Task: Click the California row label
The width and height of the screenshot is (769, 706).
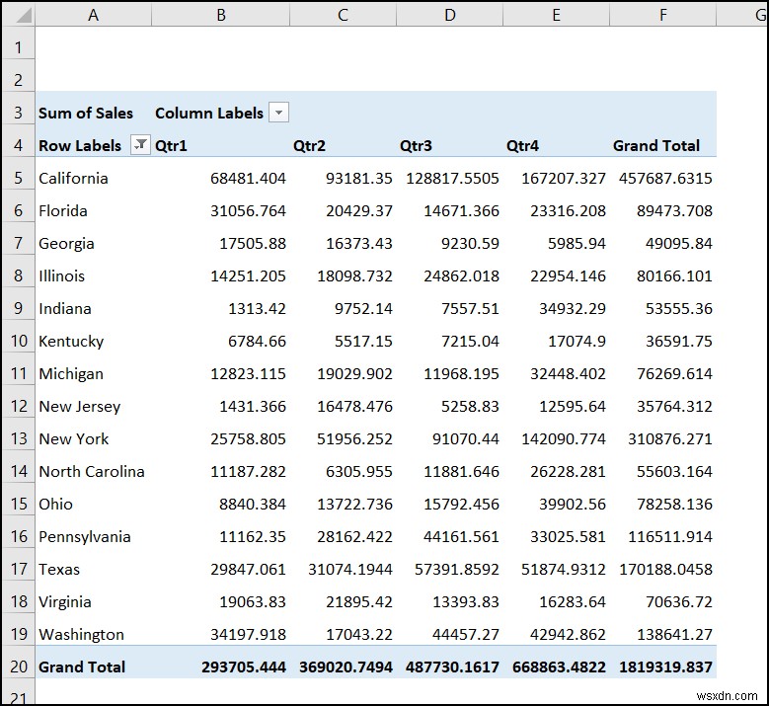Action: click(x=73, y=178)
